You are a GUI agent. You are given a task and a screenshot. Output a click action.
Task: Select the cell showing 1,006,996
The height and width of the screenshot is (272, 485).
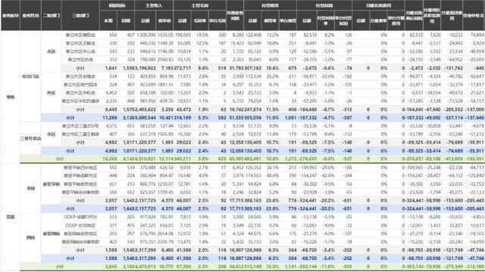pos(146,36)
